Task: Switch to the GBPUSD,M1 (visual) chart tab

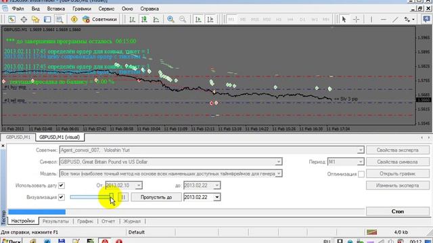Action: (x=60, y=137)
